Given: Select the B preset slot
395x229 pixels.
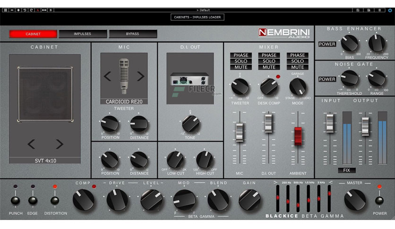Looking at the screenshot, I should click(51, 10).
